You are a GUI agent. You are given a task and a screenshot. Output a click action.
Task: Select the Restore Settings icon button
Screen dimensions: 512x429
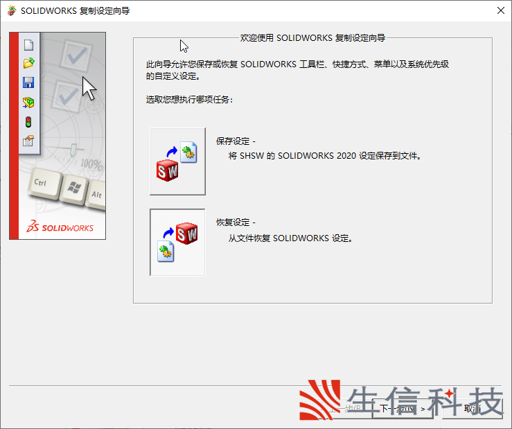click(177, 243)
